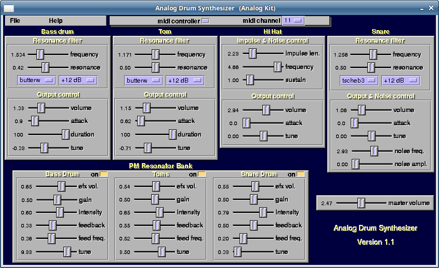Viewport: 439px width, 268px height.
Task: Close the Analog Drum Synthesizer window
Action: [x=431, y=8]
